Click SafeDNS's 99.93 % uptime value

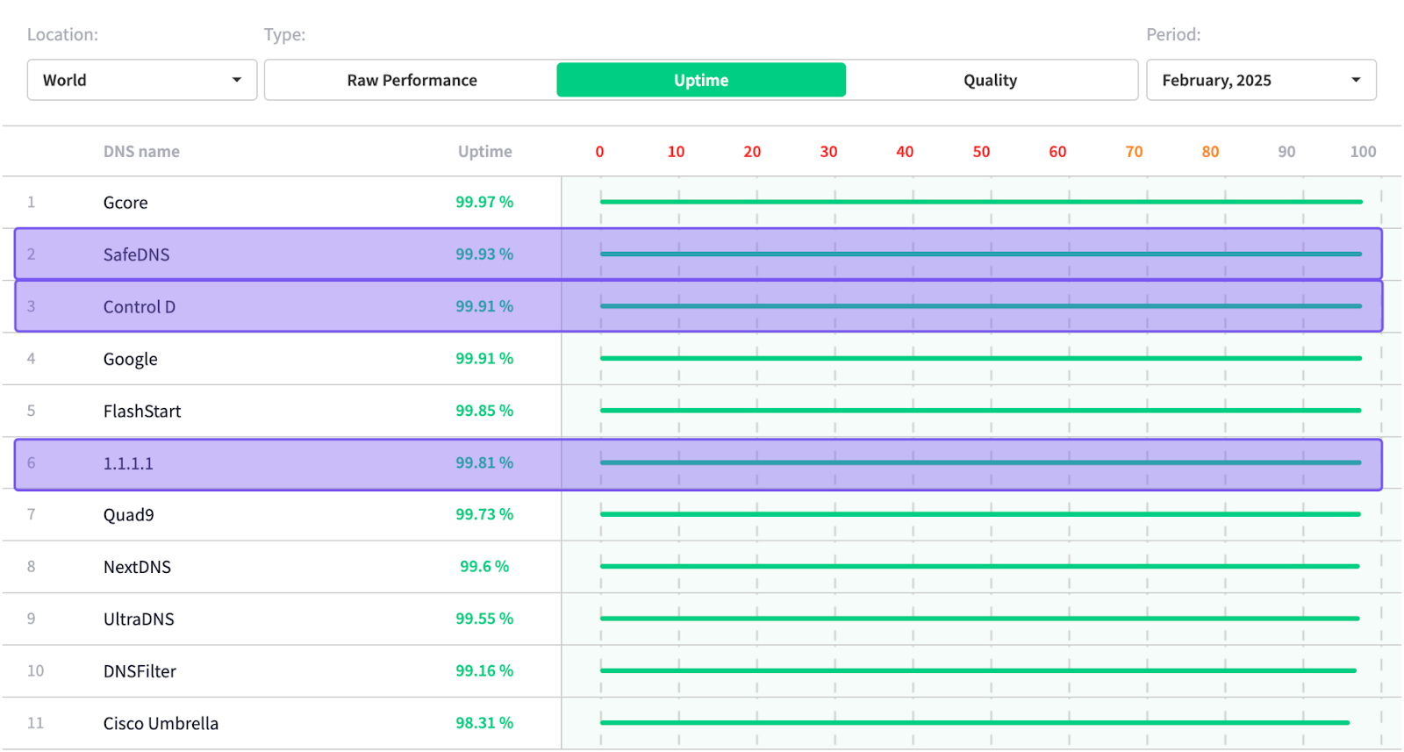click(x=484, y=254)
